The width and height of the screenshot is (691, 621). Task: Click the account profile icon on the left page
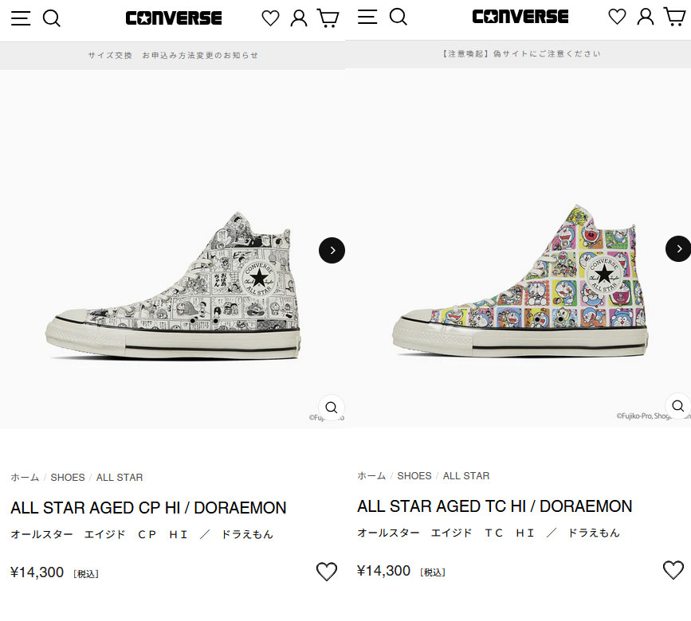pyautogui.click(x=299, y=17)
